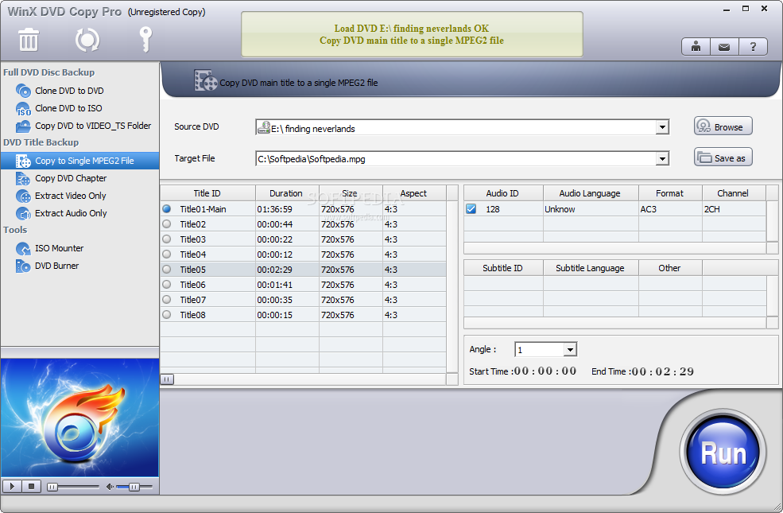
Task: Click the volume speaker icon in the preview player
Action: (x=110, y=487)
